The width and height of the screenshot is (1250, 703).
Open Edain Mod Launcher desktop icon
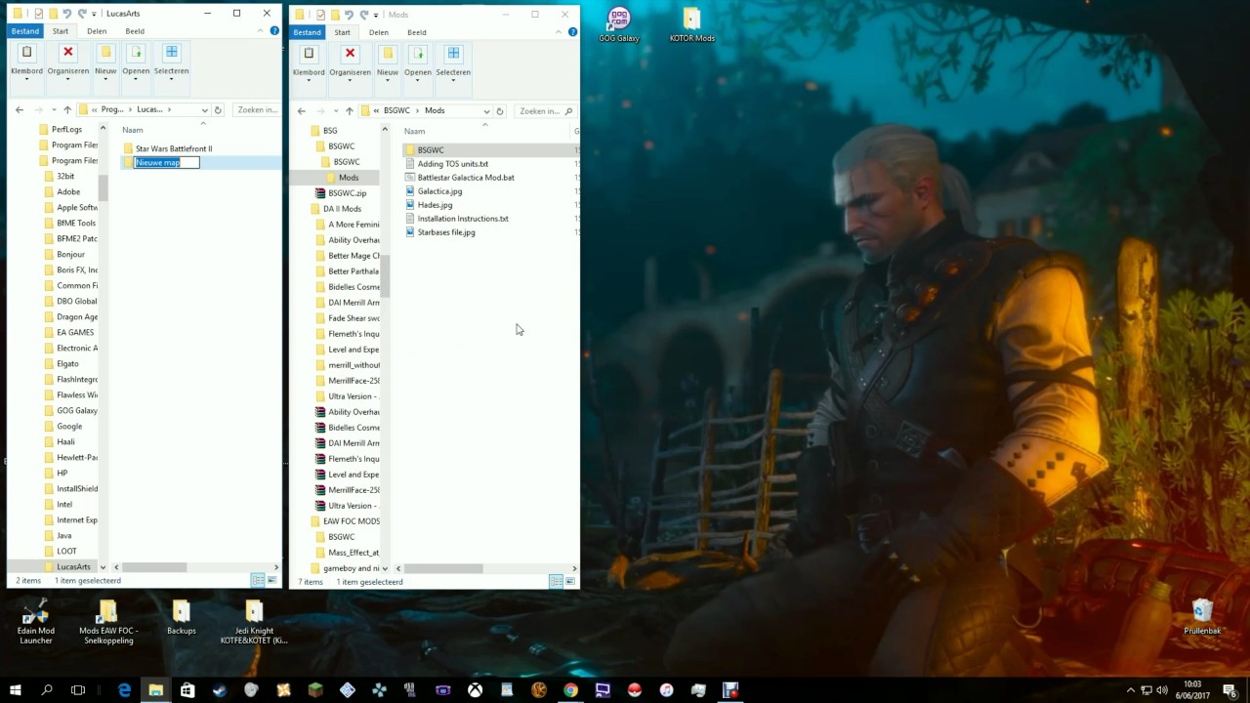click(36, 622)
